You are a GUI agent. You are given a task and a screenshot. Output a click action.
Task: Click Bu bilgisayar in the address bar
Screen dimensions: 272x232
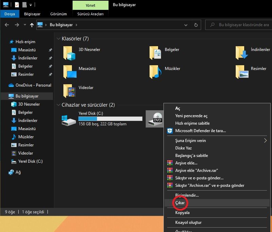pyautogui.click(x=61, y=25)
